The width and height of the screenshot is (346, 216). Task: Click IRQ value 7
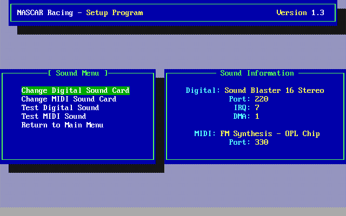pyautogui.click(x=257, y=108)
